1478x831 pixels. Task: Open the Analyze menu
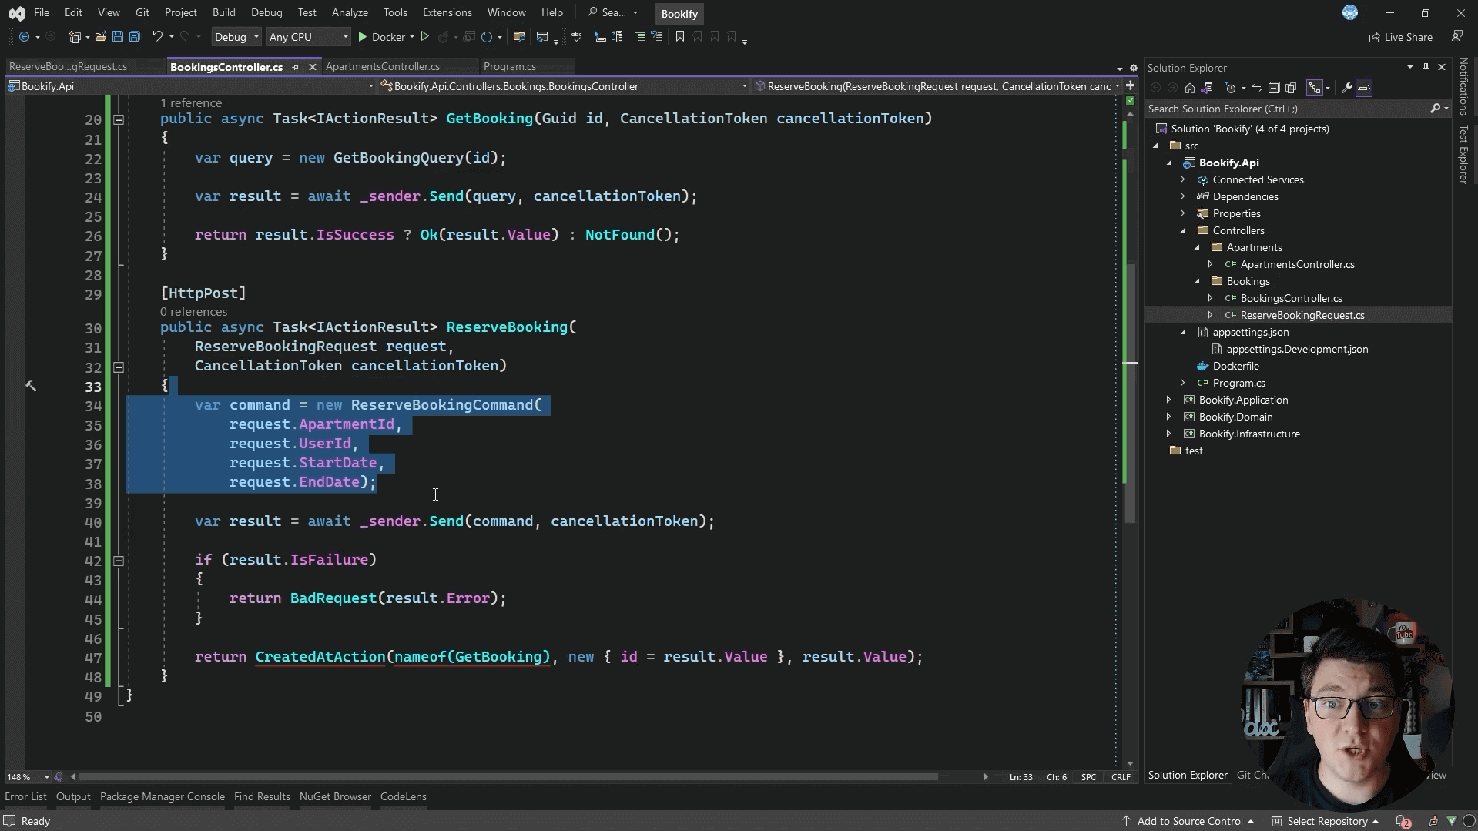pos(350,13)
